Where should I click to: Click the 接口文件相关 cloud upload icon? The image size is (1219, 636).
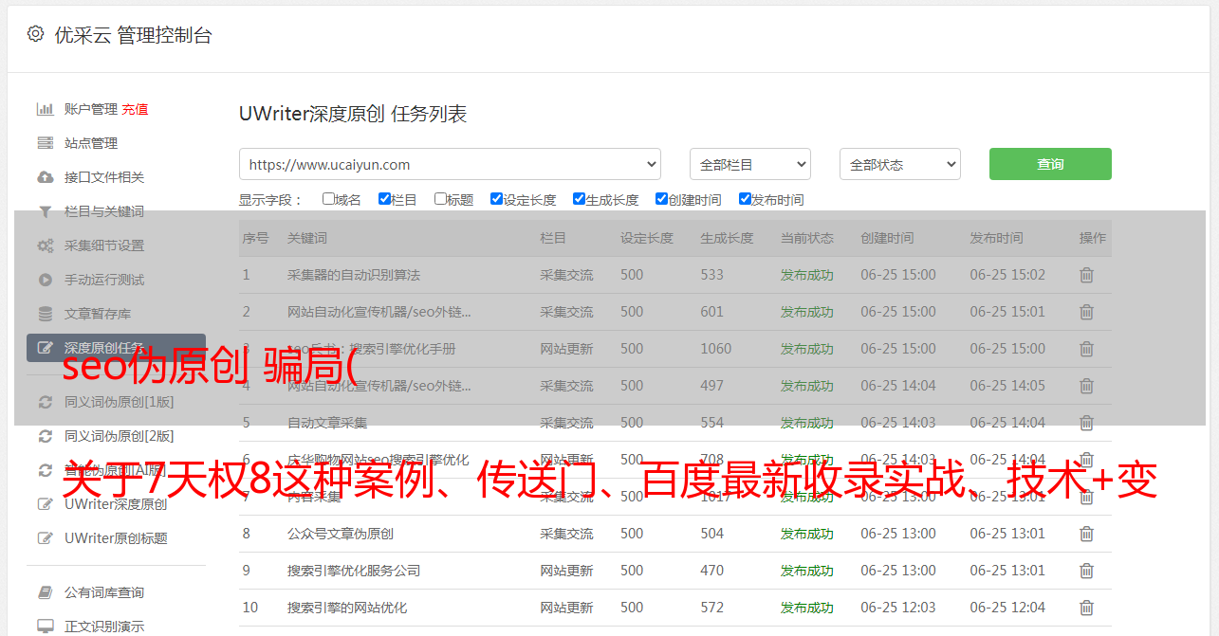[x=45, y=177]
